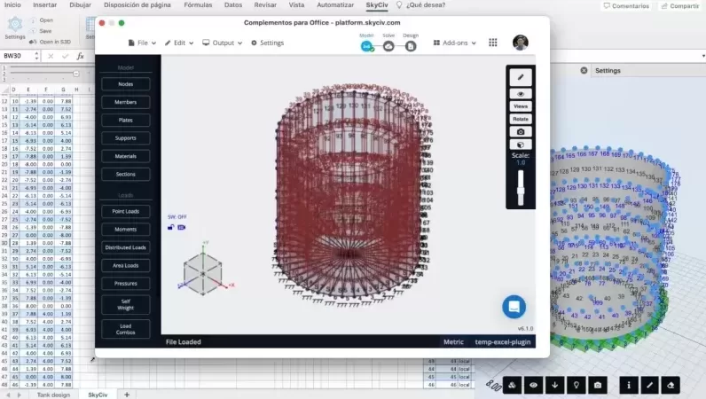This screenshot has height=399, width=706.
Task: Click the layers icon in the Excel renderer toolbar
Action: [x=512, y=385]
